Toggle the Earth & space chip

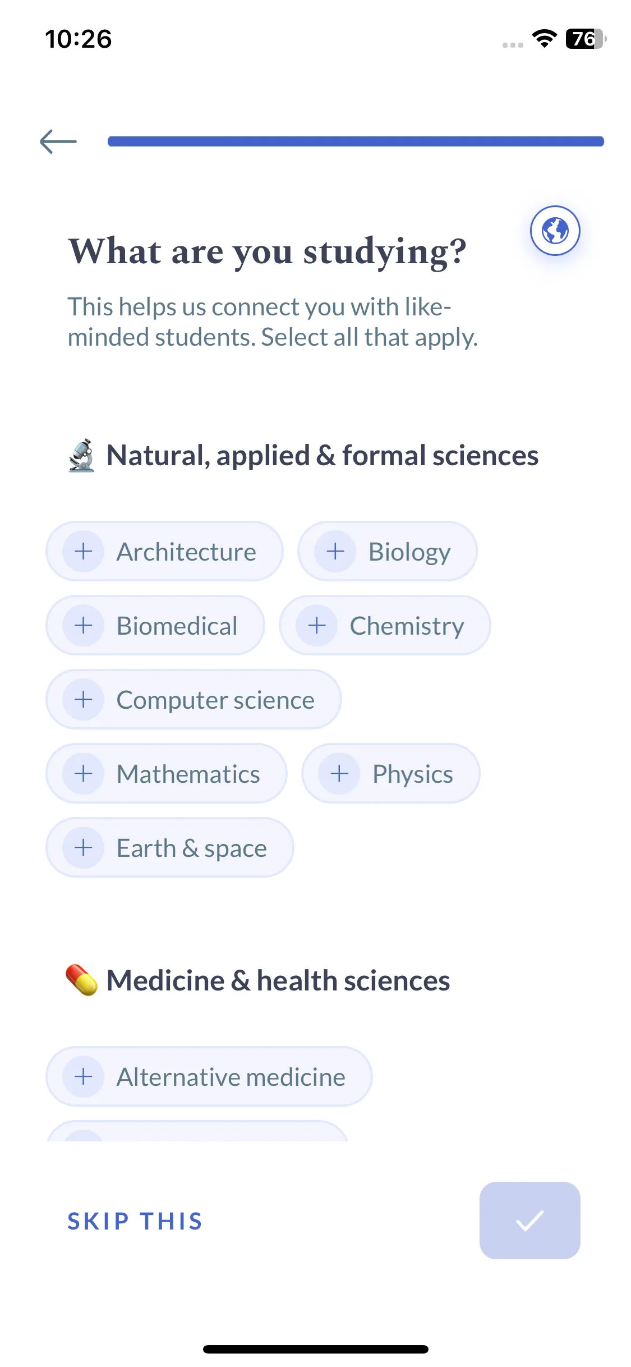170,847
